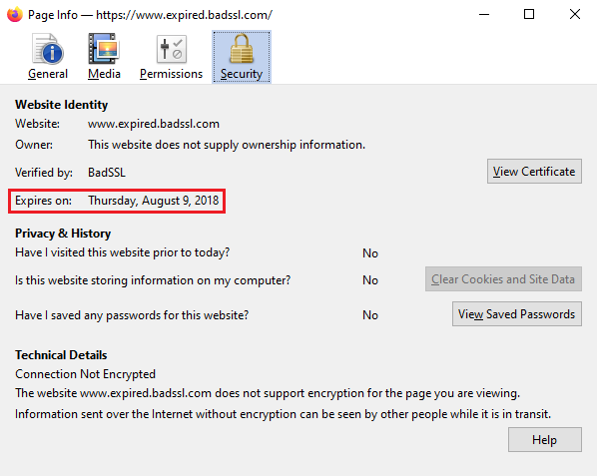Close the Page Info dialog
The height and width of the screenshot is (476, 597).
click(574, 14)
